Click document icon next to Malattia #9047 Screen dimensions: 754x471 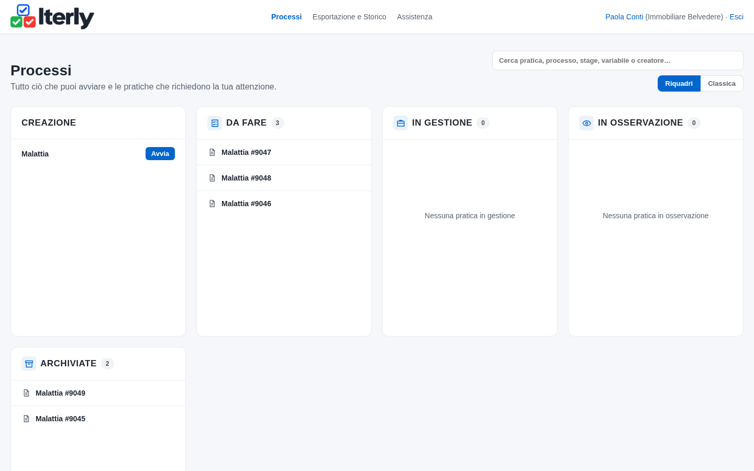pyautogui.click(x=212, y=152)
